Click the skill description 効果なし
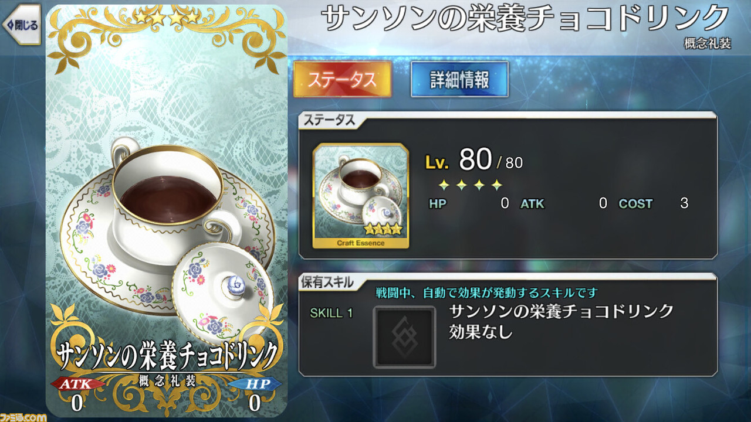This screenshot has height=422, width=751. pos(481,332)
